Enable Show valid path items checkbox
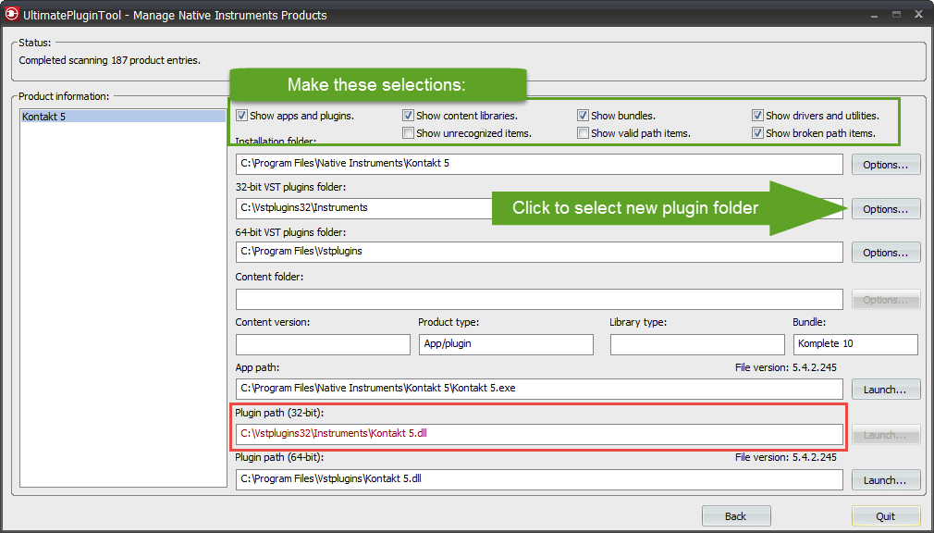 tap(584, 133)
